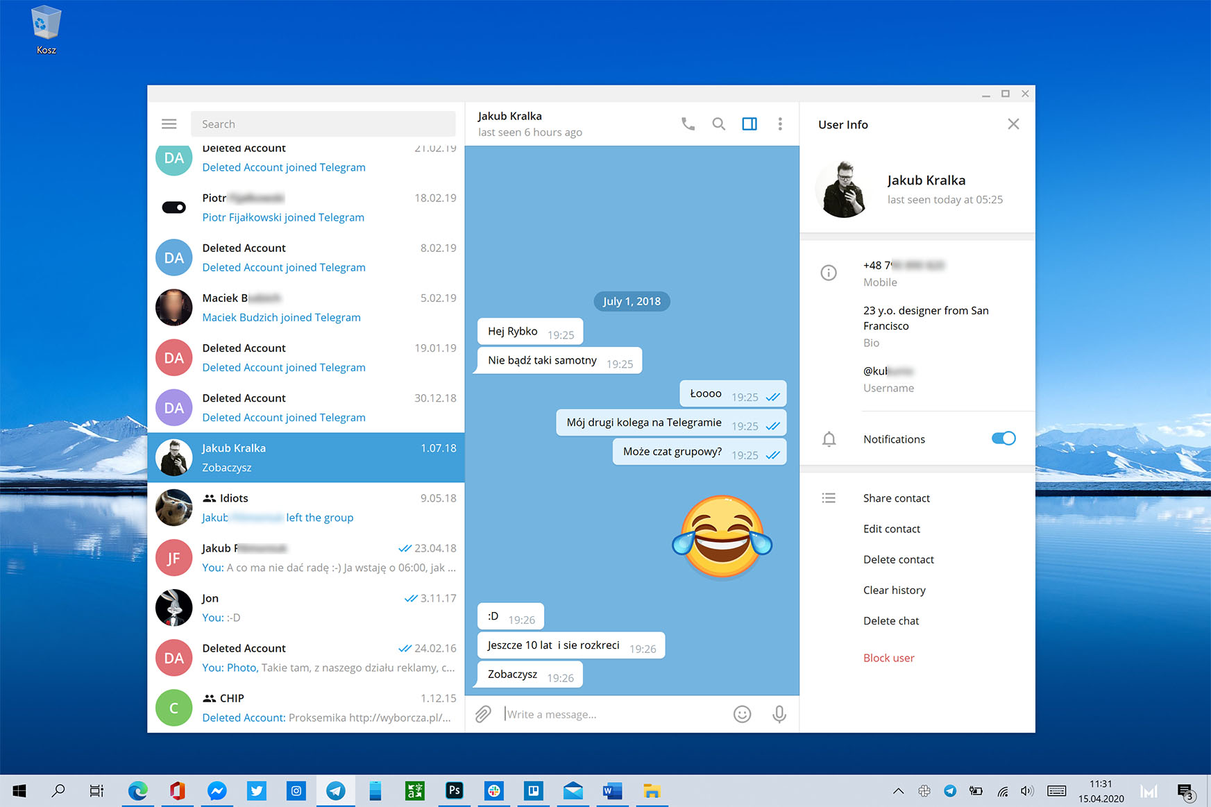Choose Clear history
The image size is (1211, 807).
pyautogui.click(x=894, y=590)
